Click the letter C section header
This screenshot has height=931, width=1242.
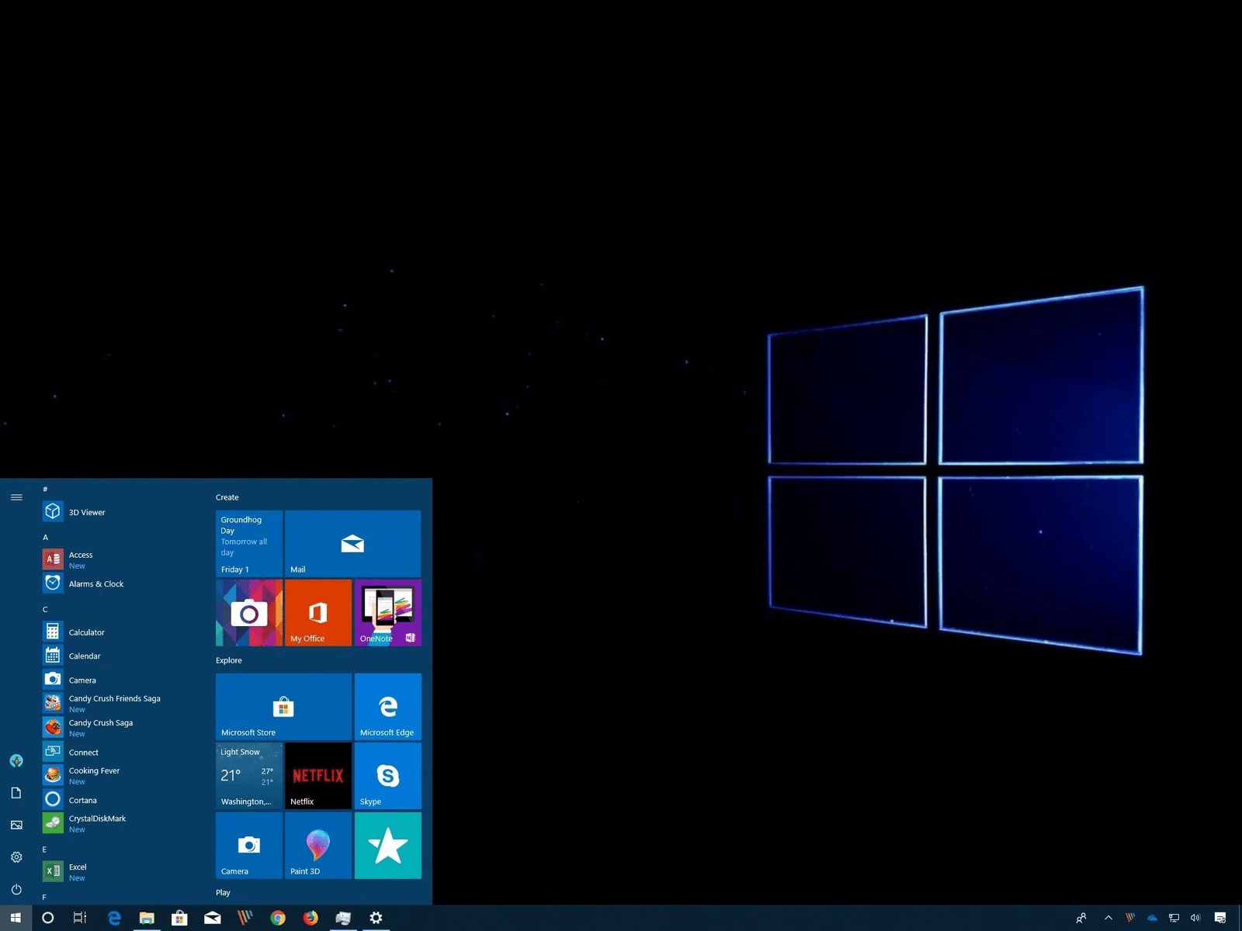coord(45,609)
